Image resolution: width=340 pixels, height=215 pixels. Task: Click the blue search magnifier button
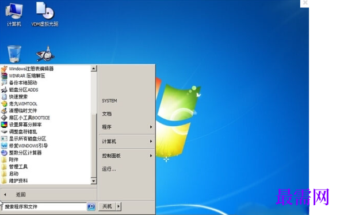[91, 206]
